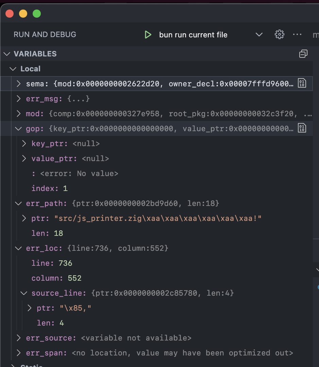This screenshot has height=367, width=319.
Task: Expand the ptr string under err_path
Action: 24,218
